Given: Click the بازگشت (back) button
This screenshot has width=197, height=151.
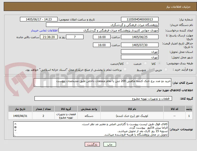Looking at the screenshot, I should (92, 144).
